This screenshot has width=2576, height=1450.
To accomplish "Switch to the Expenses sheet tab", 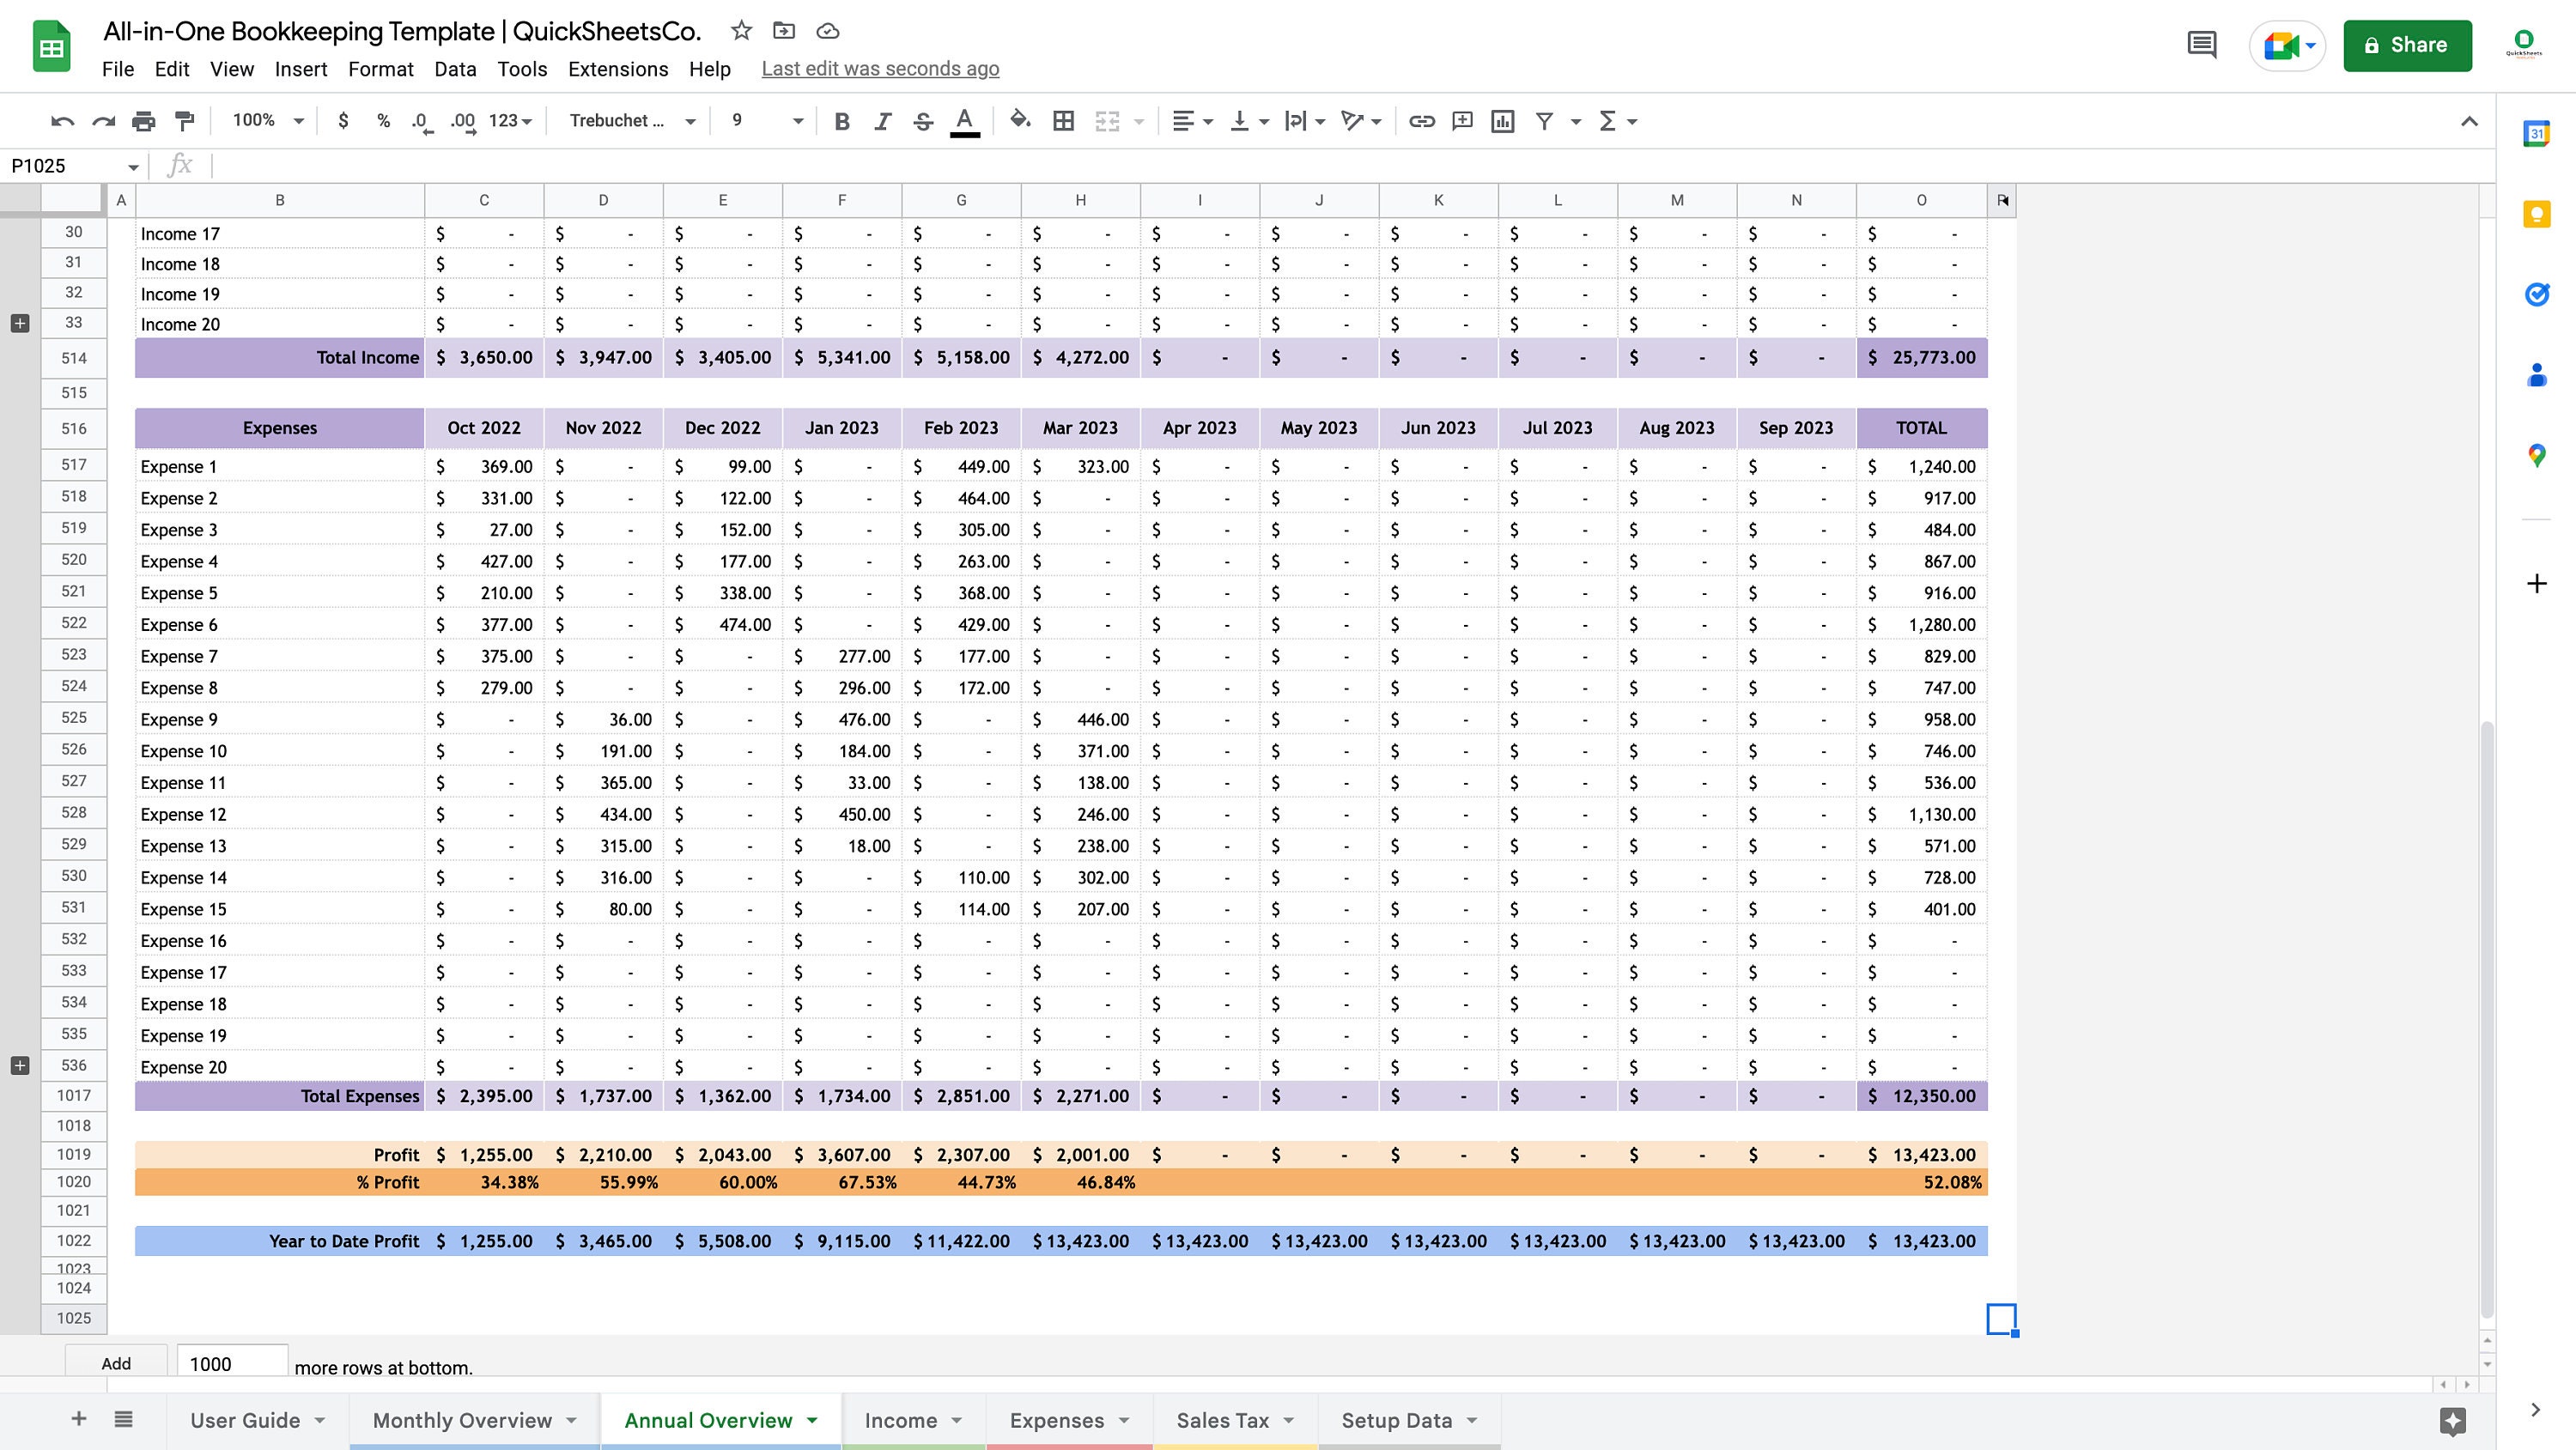I will (x=1069, y=1420).
